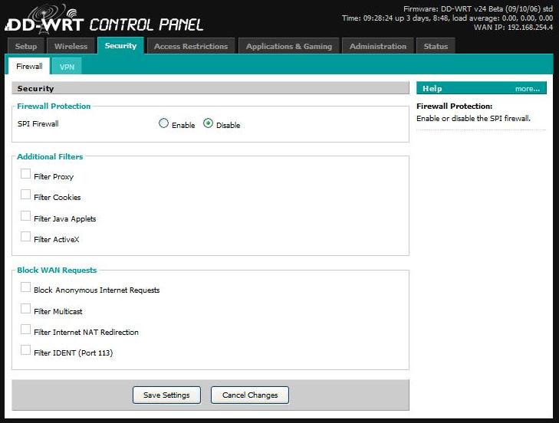559x423 pixels.
Task: Open the Help more... link
Action: click(x=528, y=89)
